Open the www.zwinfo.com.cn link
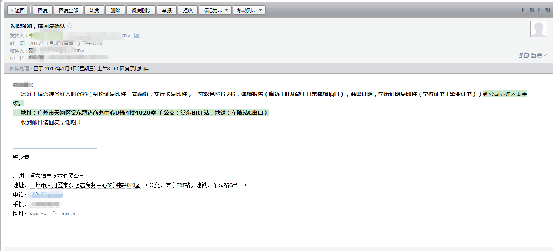Screen dimensions: 555x251 coord(53,214)
